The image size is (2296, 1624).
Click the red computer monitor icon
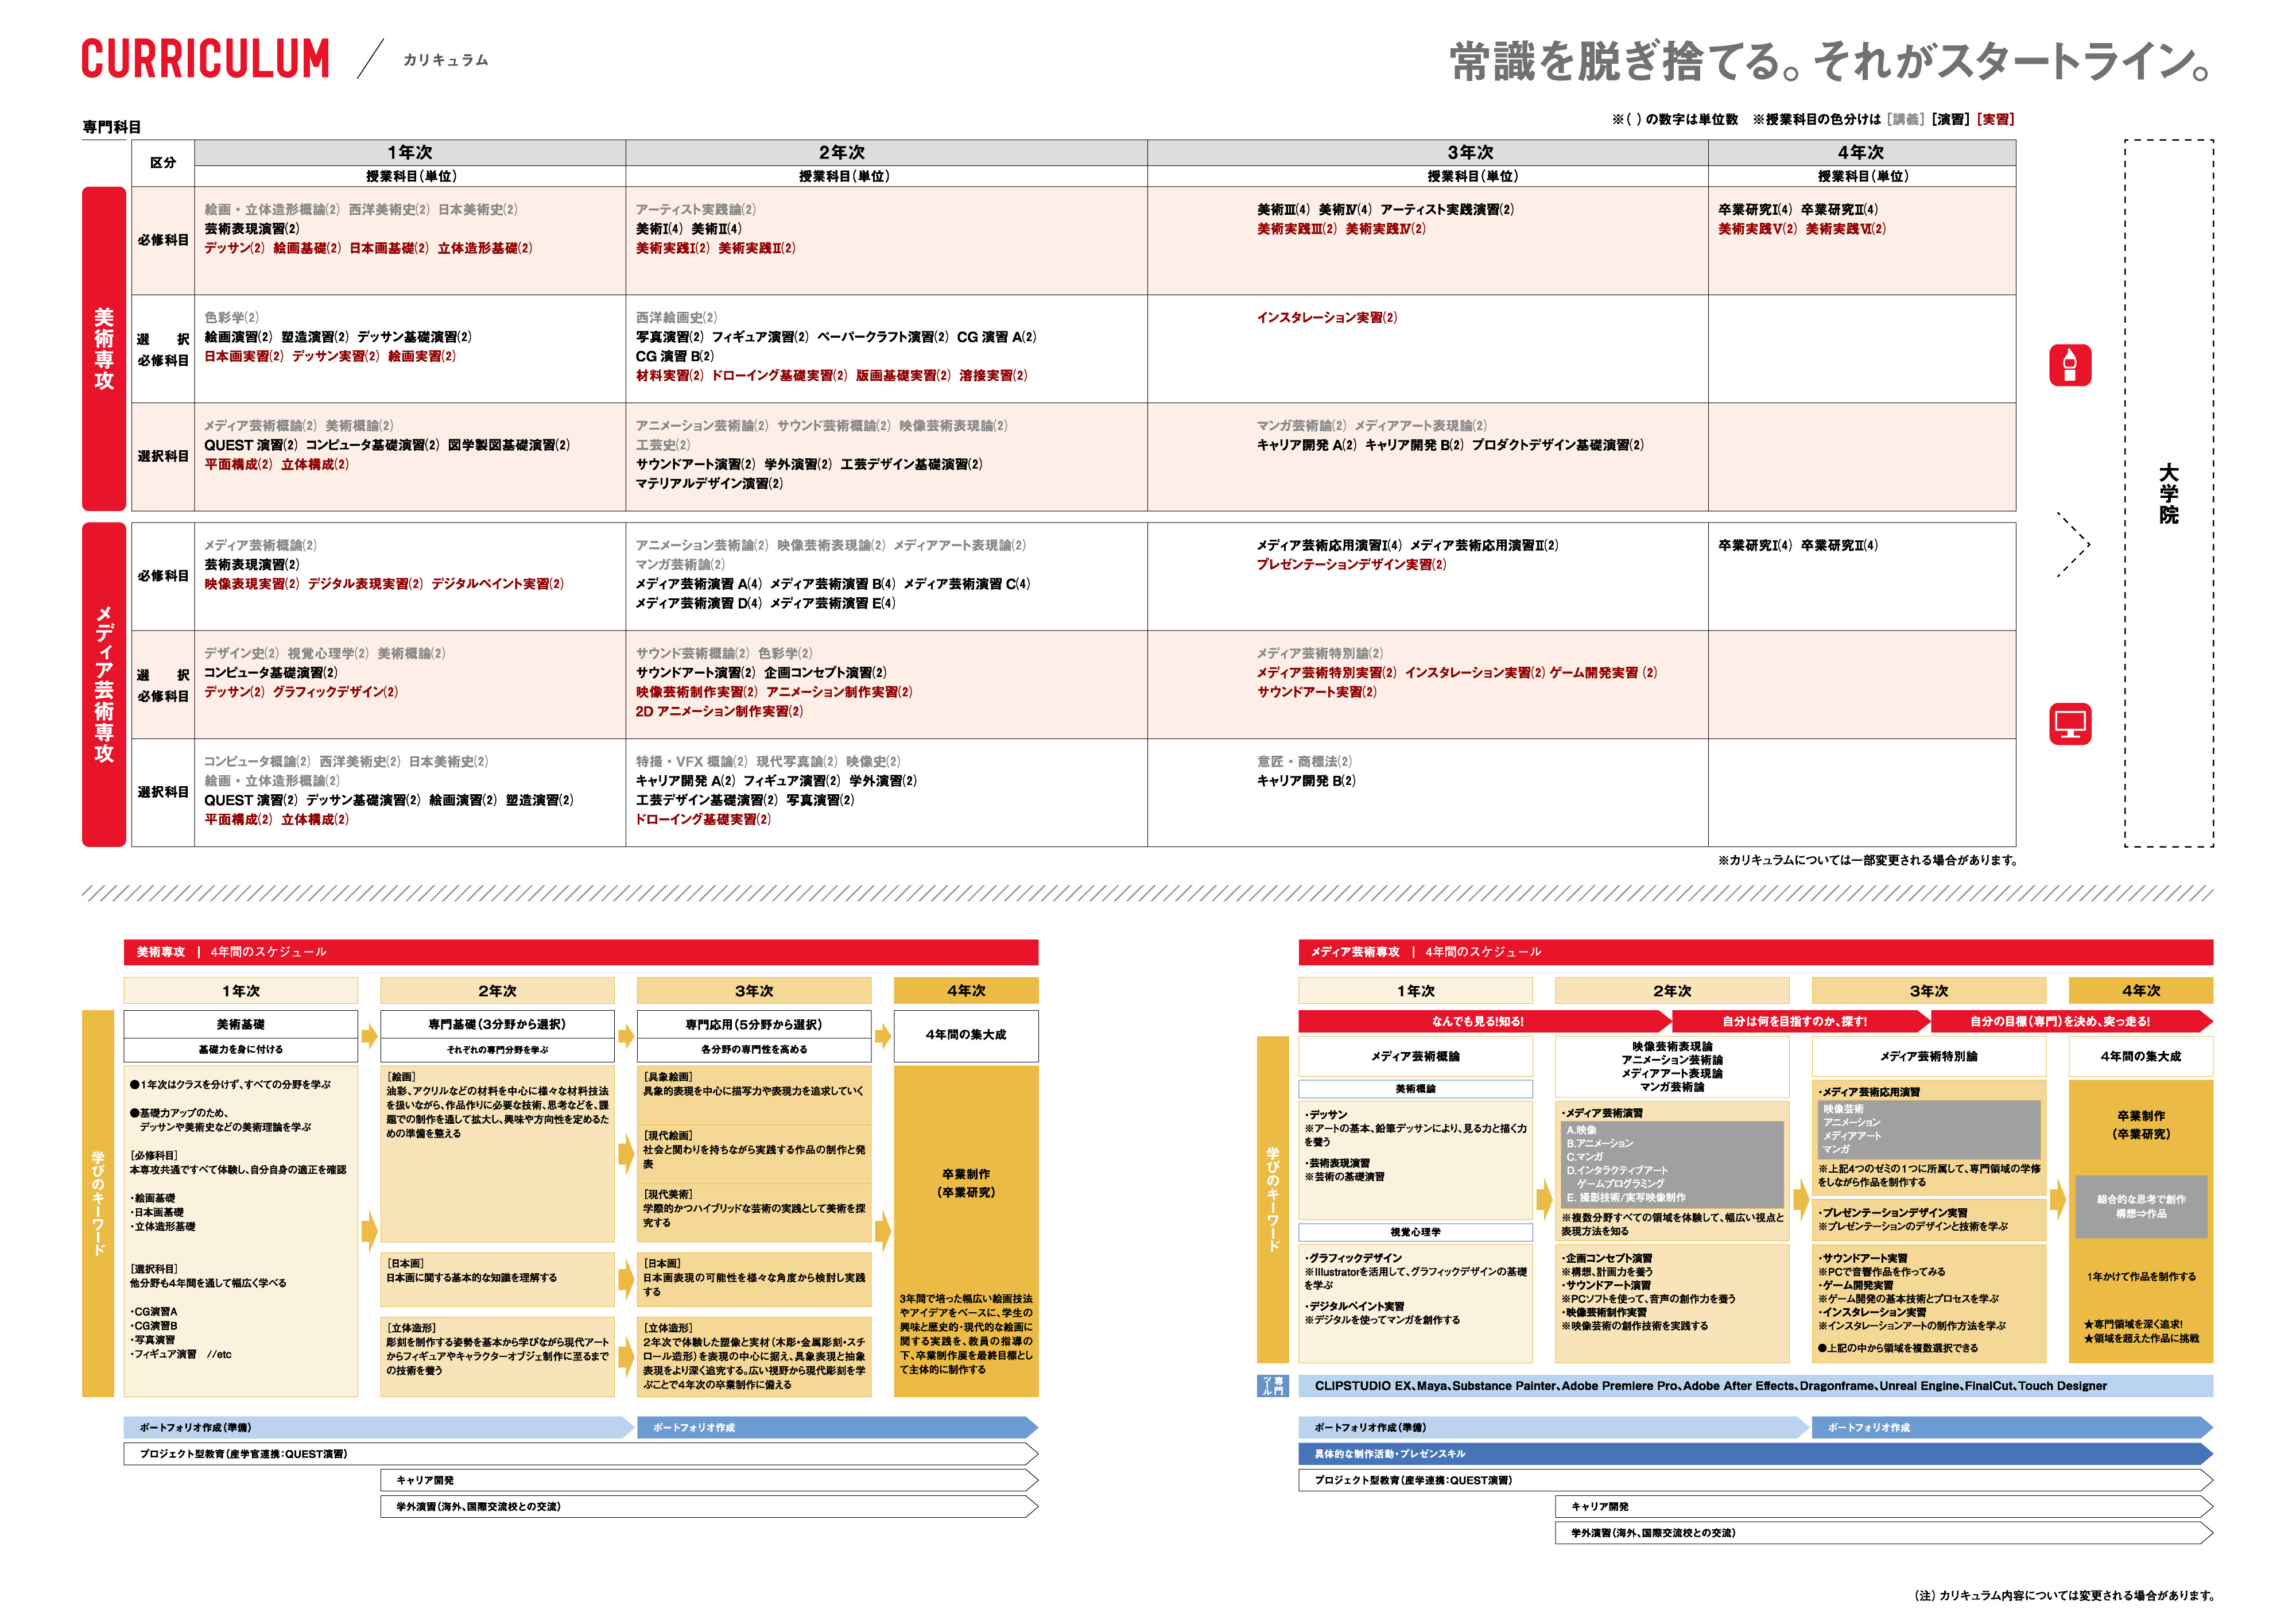click(x=2069, y=724)
